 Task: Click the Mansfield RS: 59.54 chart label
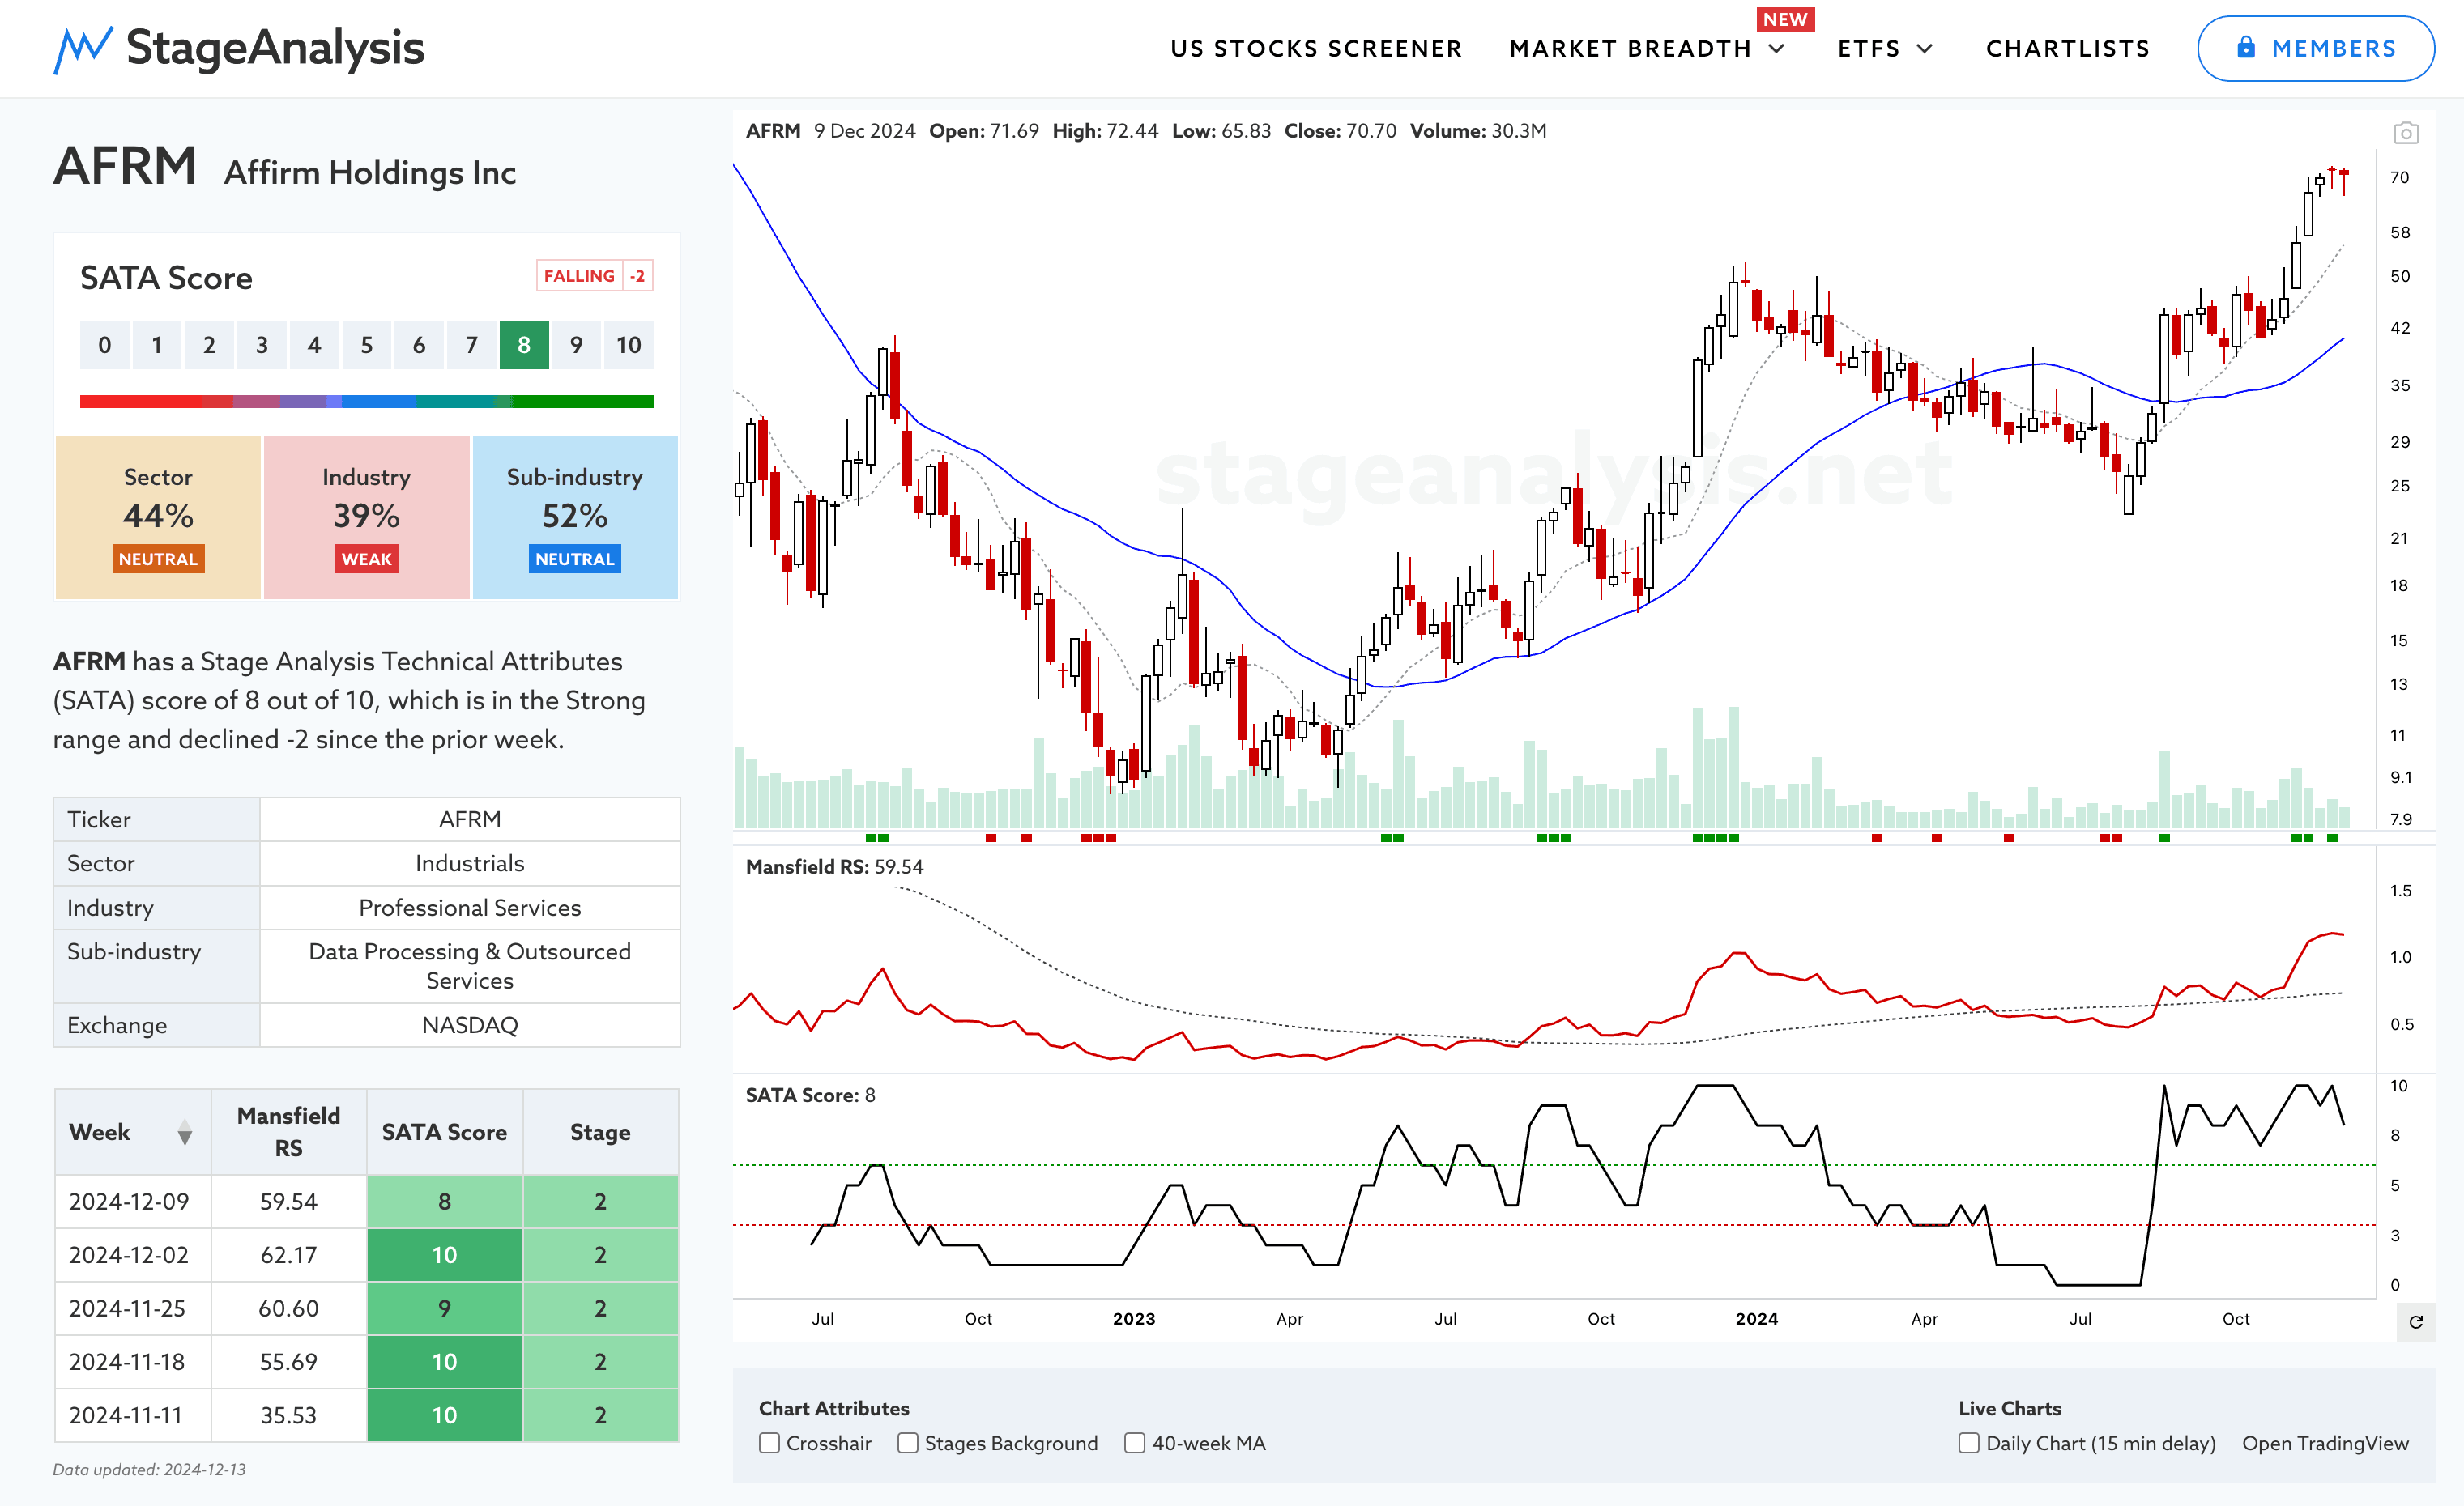(834, 866)
